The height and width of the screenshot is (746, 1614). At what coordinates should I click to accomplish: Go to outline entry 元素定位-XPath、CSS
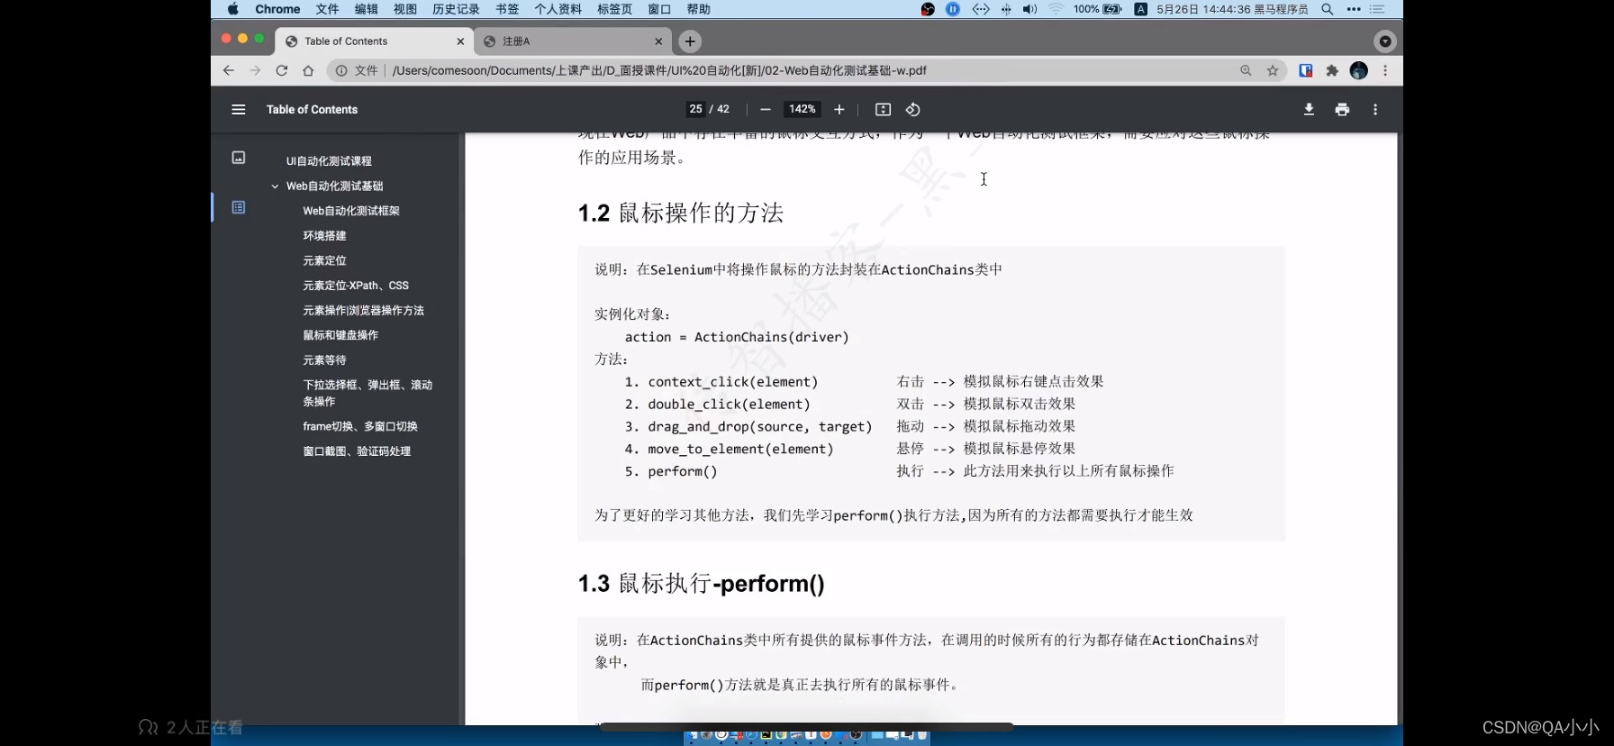(356, 286)
